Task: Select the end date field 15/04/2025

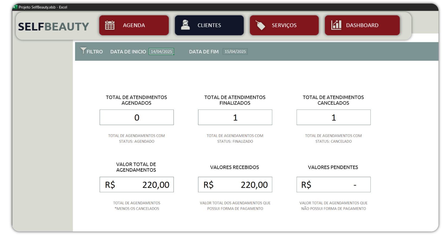Action: click(235, 51)
